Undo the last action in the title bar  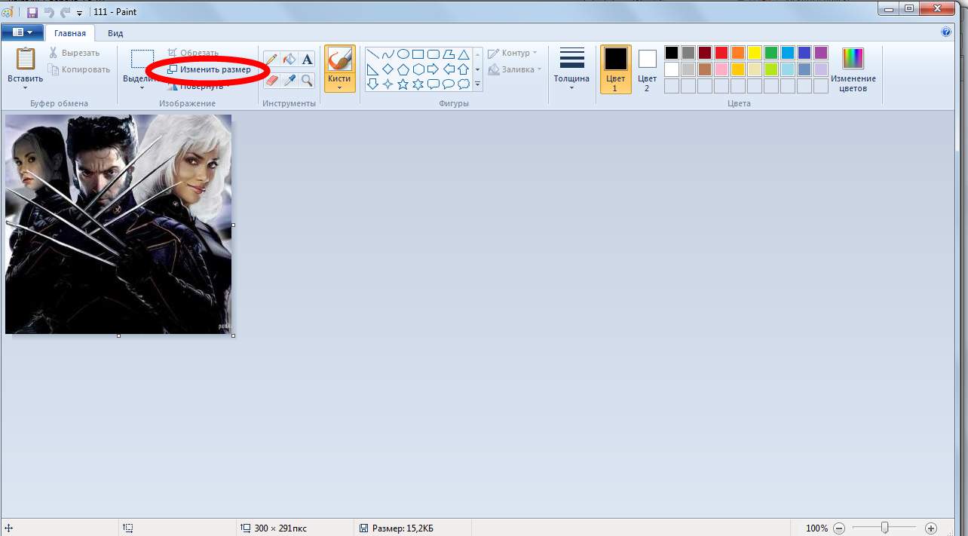pos(49,13)
